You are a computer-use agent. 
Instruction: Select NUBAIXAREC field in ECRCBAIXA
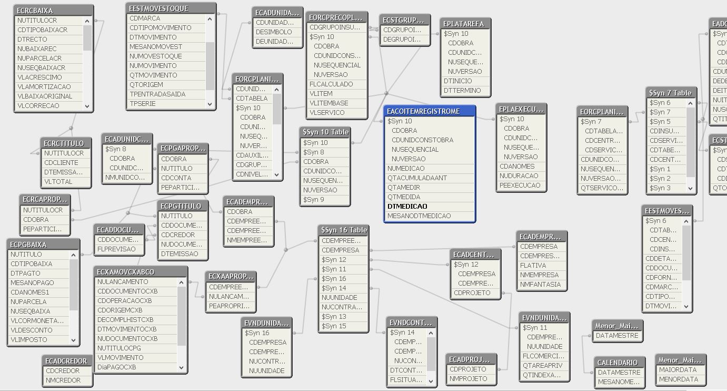[x=49, y=49]
